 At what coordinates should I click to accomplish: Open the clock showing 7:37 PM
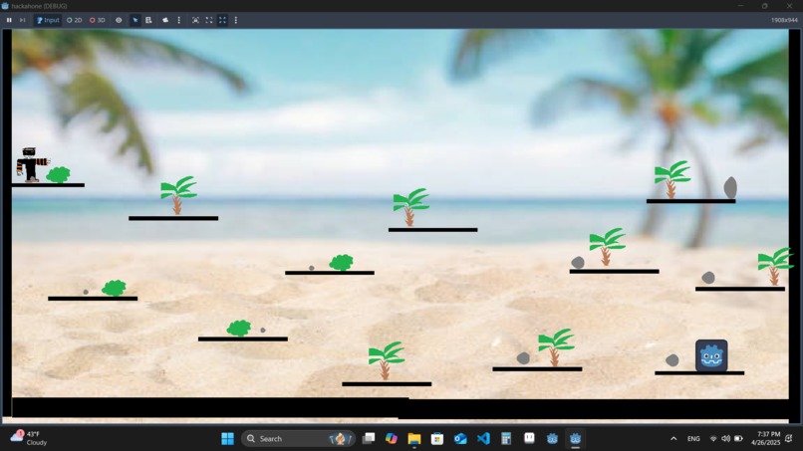coord(765,438)
